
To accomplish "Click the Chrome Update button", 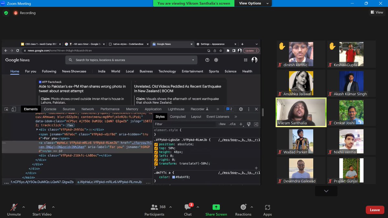I will [251, 51].
